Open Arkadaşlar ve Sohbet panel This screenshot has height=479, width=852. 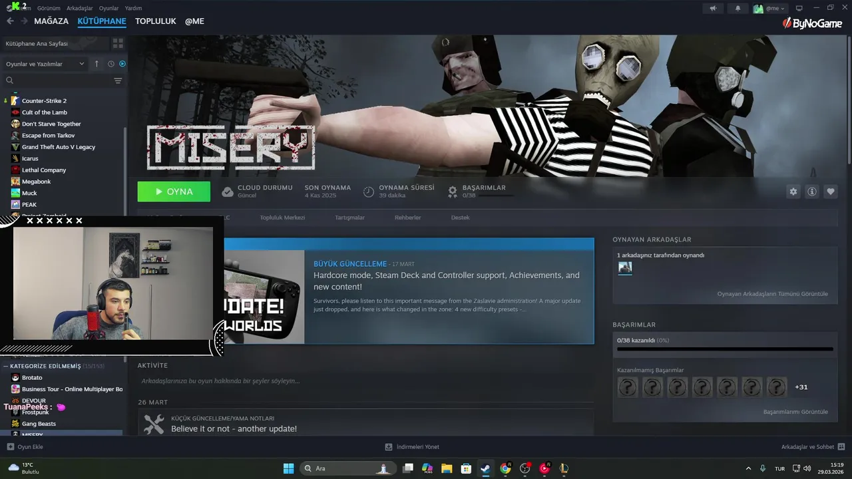[x=813, y=447]
